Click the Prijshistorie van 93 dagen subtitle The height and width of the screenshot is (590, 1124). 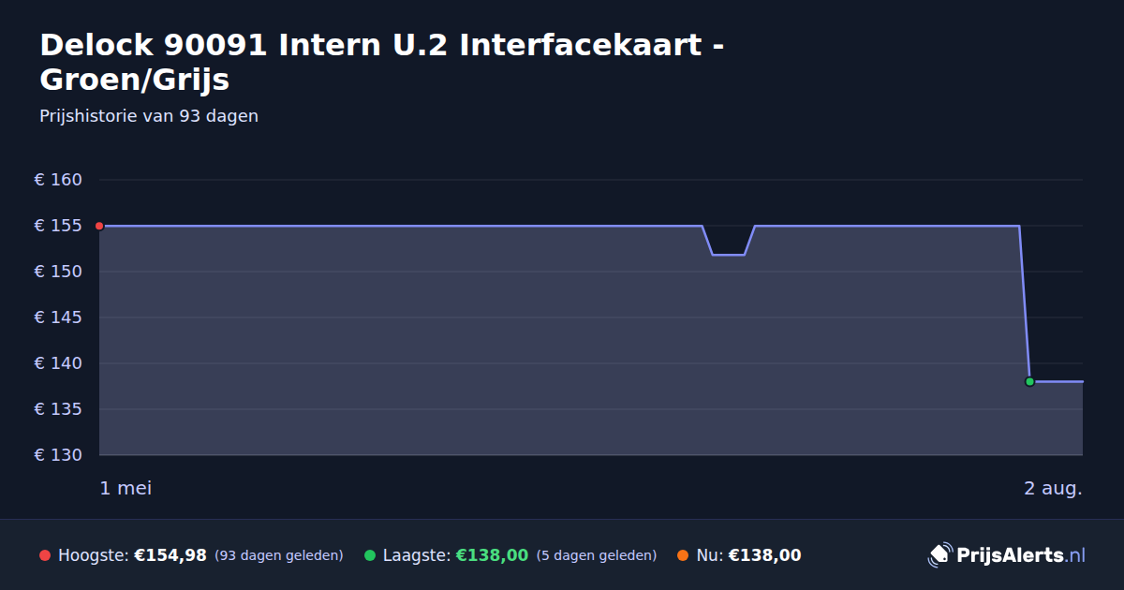pyautogui.click(x=149, y=116)
